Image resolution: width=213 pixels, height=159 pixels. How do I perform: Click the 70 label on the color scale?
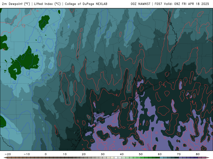point(179,154)
